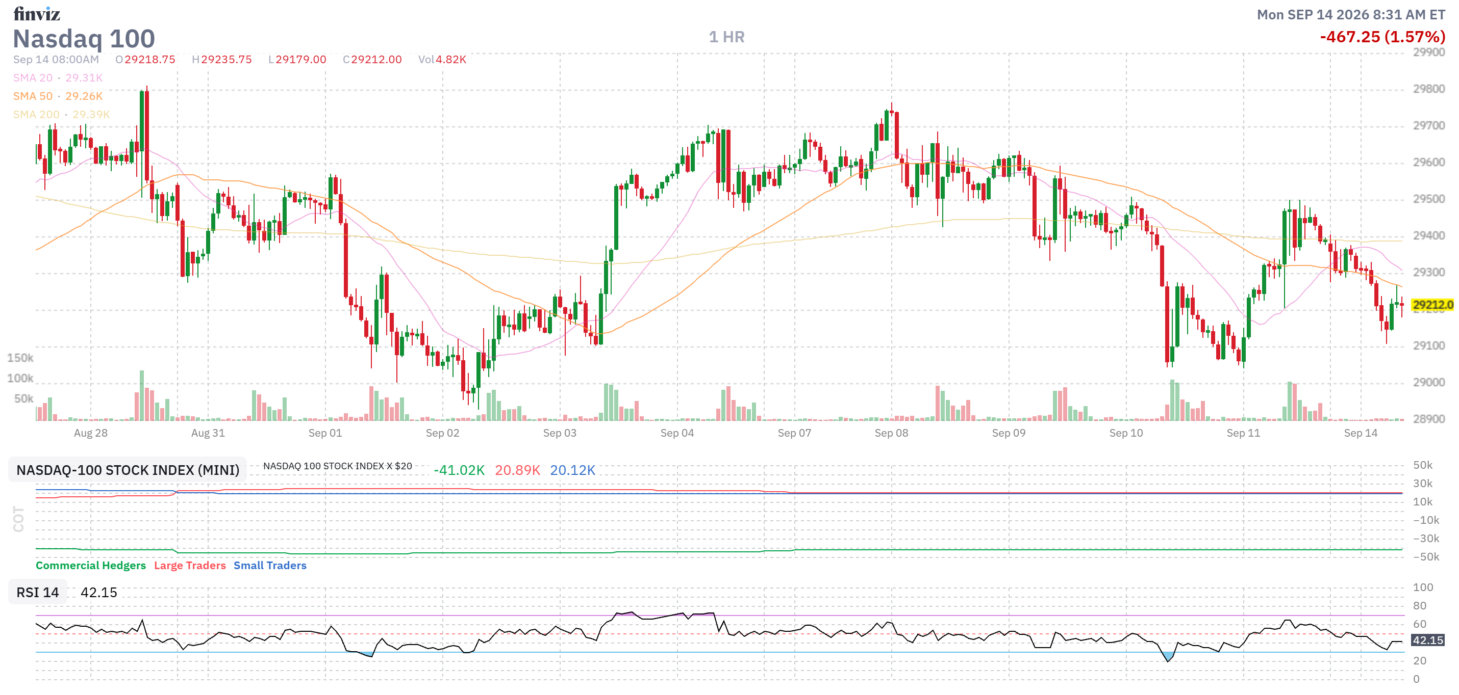This screenshot has height=695, width=1459.
Task: Click the Sep 14 date axis label
Action: [1361, 433]
